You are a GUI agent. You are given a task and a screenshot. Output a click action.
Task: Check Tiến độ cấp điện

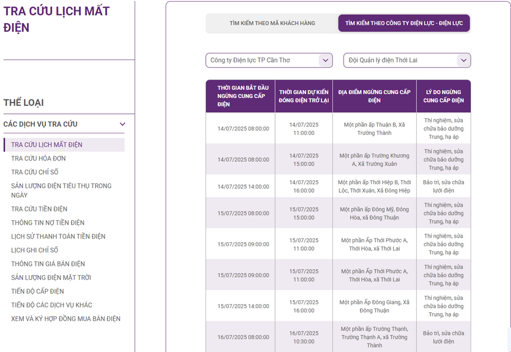click(37, 291)
